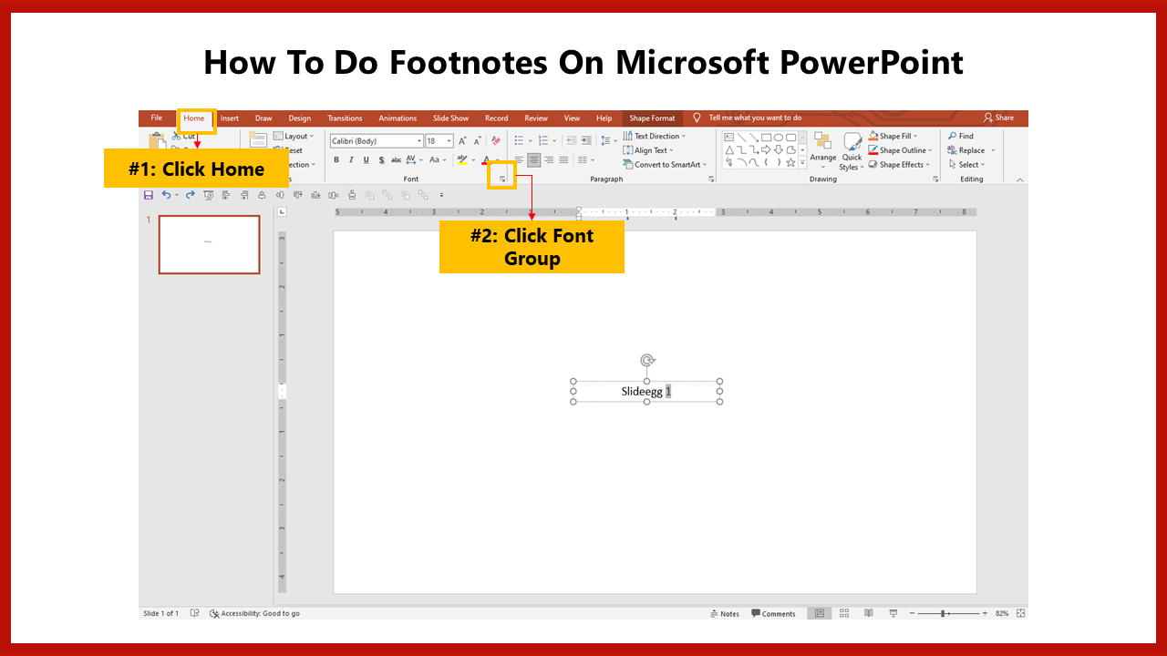Open Convert to SmartArt dropdown
The width and height of the screenshot is (1167, 656).
[665, 165]
